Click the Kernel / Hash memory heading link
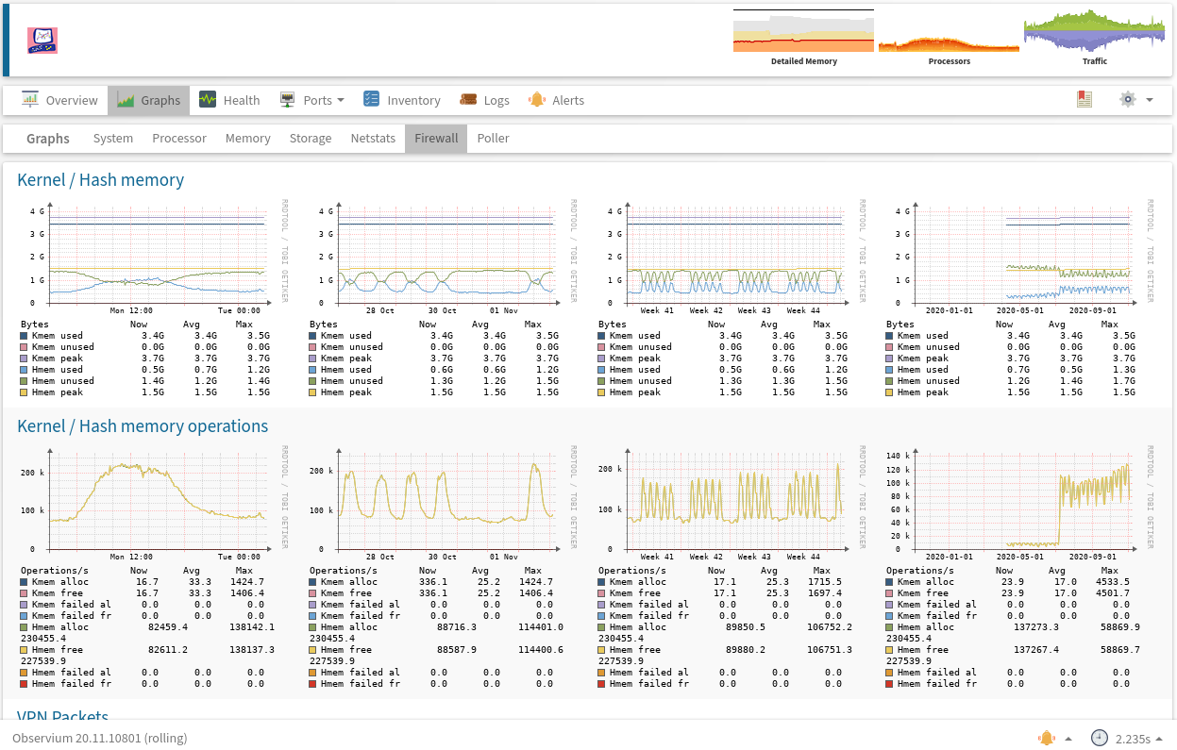 coord(100,179)
